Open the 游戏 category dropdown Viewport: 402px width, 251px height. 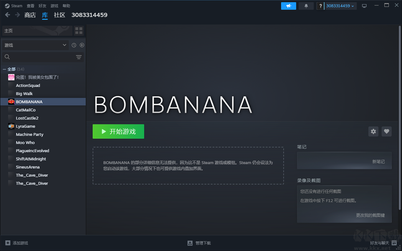point(35,45)
